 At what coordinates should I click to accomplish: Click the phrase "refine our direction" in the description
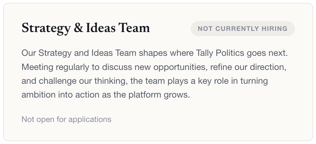pyautogui.click(x=248, y=67)
